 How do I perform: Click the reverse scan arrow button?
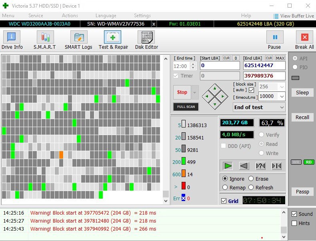click(244, 166)
